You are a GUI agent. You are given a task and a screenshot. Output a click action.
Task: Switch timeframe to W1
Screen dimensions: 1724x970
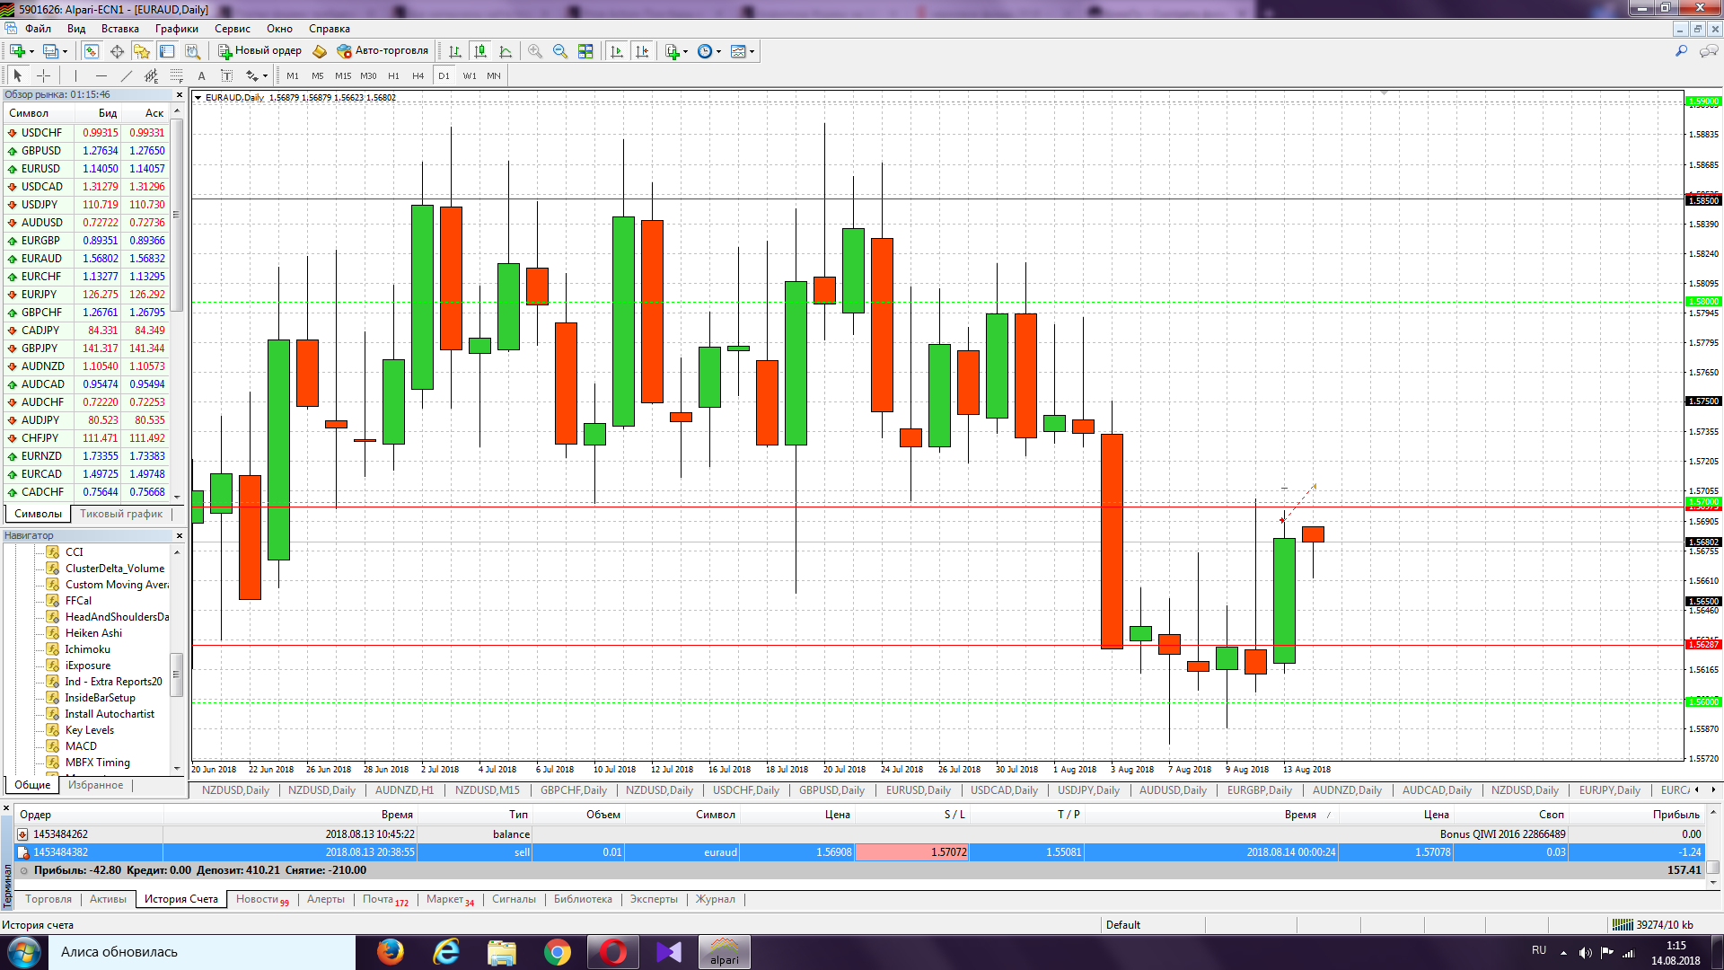(x=470, y=76)
